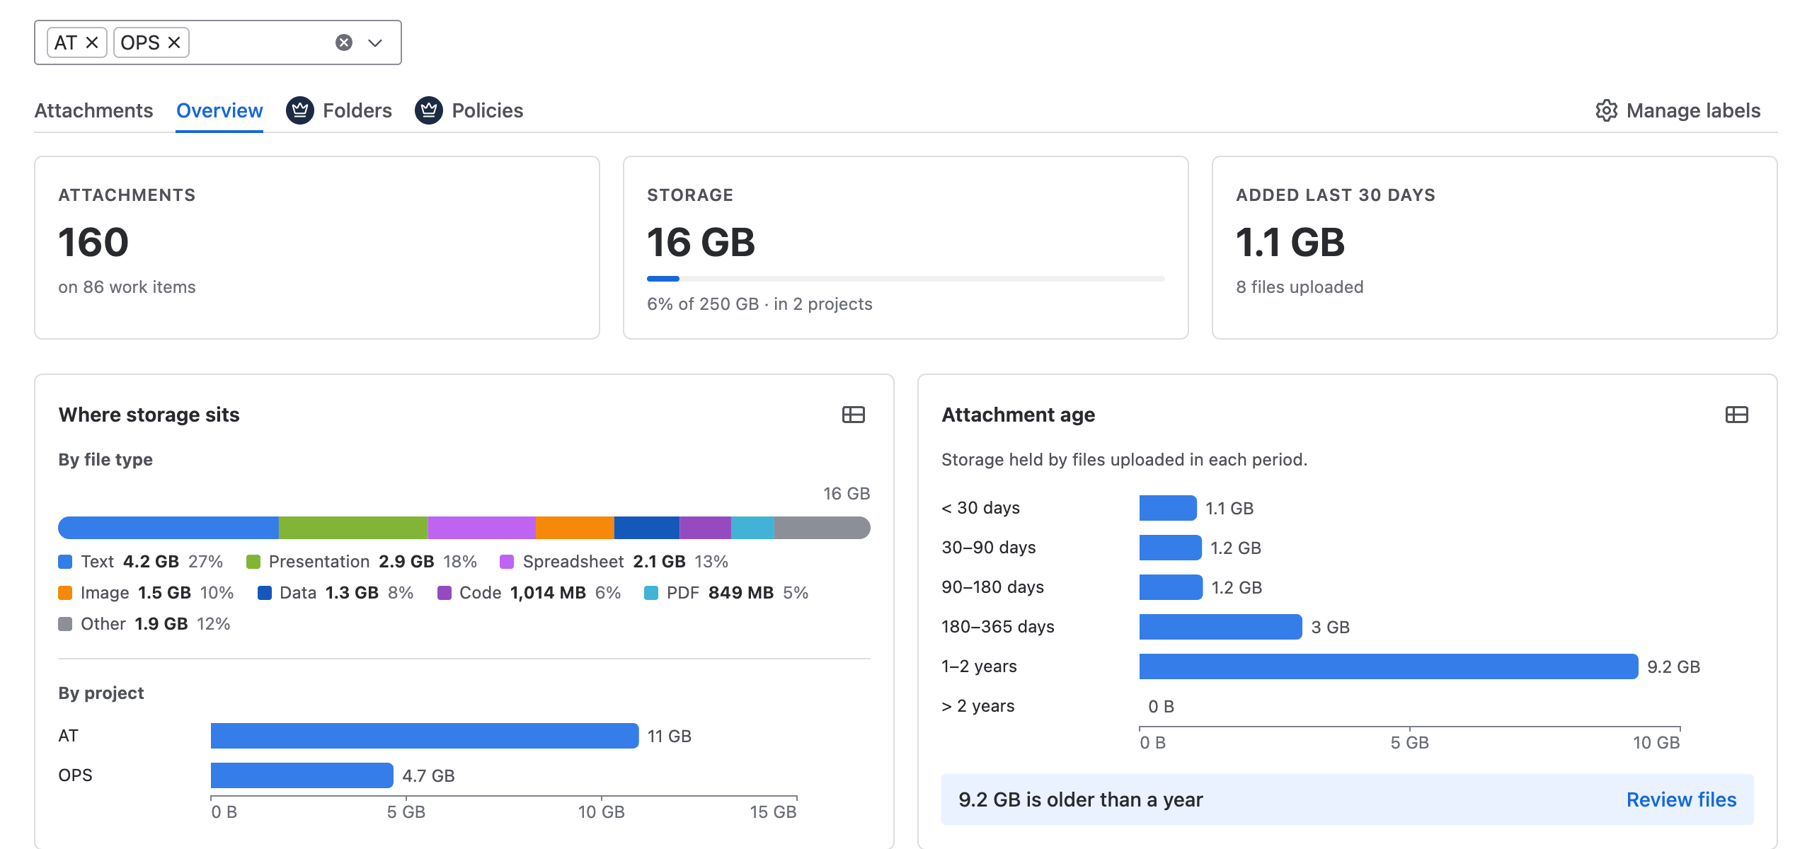Click the crown icon beside Policies
The image size is (1812, 849).
click(429, 110)
